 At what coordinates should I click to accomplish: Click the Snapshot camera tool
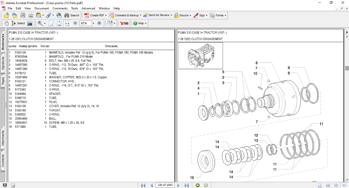[x=30, y=23]
